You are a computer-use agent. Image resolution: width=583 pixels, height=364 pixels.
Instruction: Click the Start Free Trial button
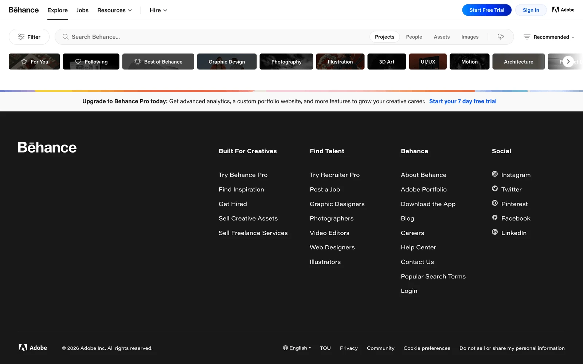487,10
